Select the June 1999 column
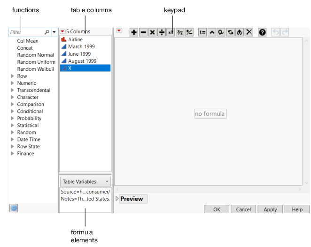 click(x=86, y=54)
